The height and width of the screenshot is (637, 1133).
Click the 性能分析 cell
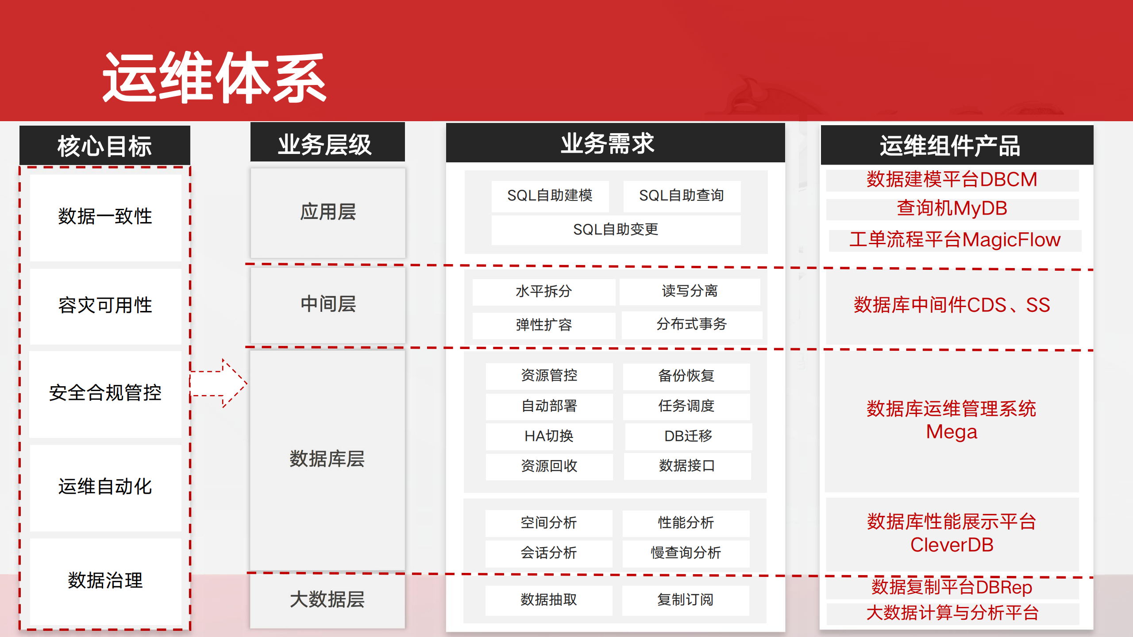686,523
